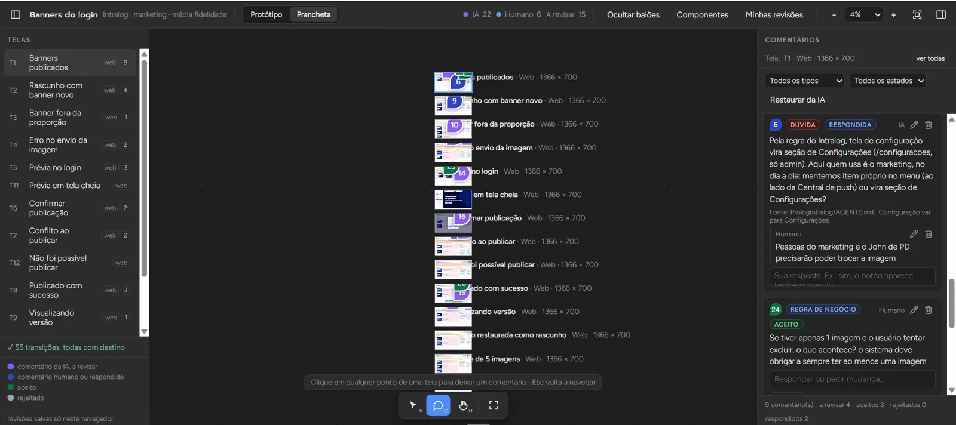Toggle the Humano 6 comment filter
Screen dimensions: 956x425
click(x=519, y=14)
